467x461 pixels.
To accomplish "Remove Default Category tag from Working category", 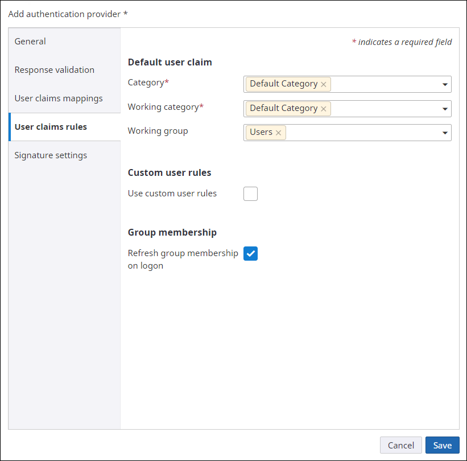I will [324, 108].
